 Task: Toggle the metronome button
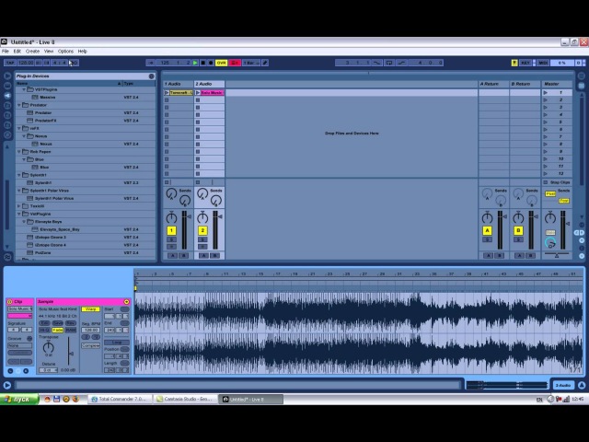pos(75,63)
